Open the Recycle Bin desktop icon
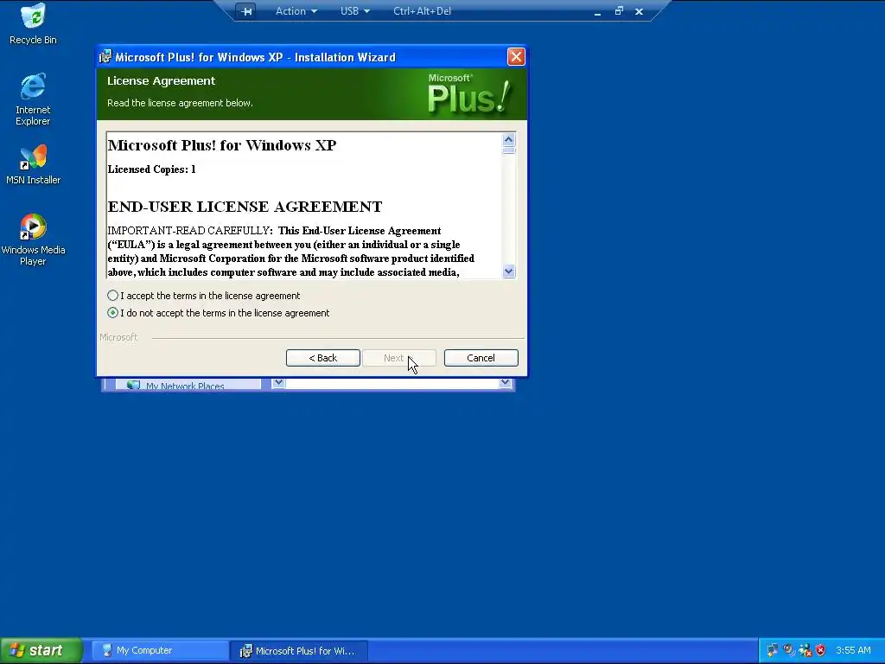 [34, 23]
